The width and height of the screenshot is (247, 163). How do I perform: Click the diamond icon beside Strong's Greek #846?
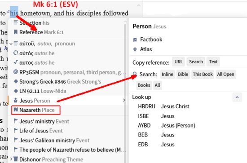(16, 81)
